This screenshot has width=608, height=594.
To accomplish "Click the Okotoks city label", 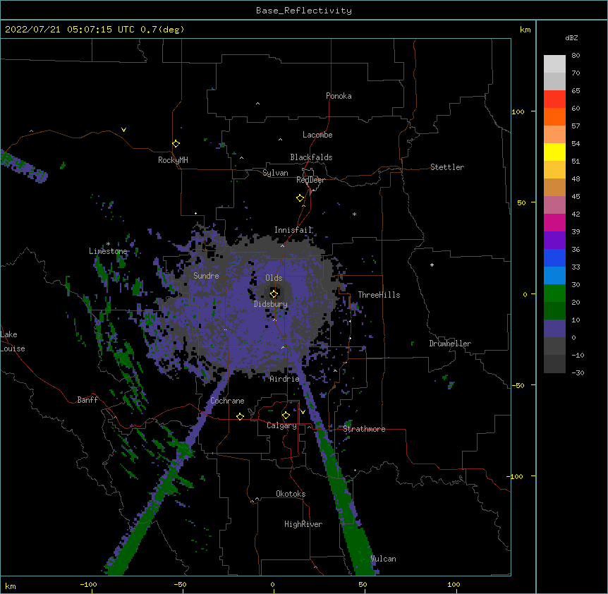I will [x=291, y=494].
